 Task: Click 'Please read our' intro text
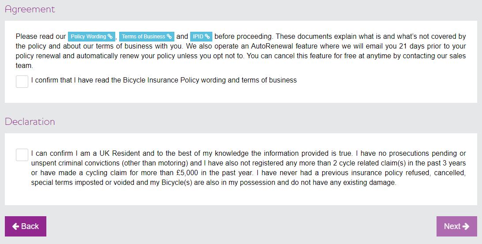pyautogui.click(x=41, y=37)
